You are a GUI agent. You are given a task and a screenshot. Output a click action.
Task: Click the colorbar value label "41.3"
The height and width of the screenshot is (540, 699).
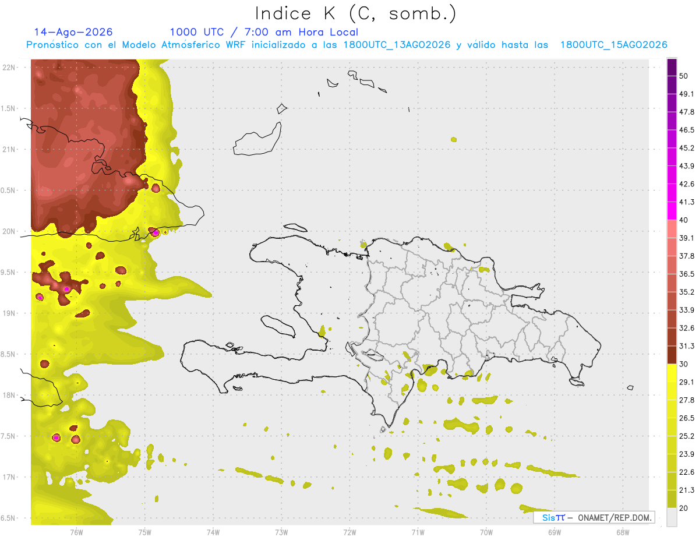[x=687, y=202]
